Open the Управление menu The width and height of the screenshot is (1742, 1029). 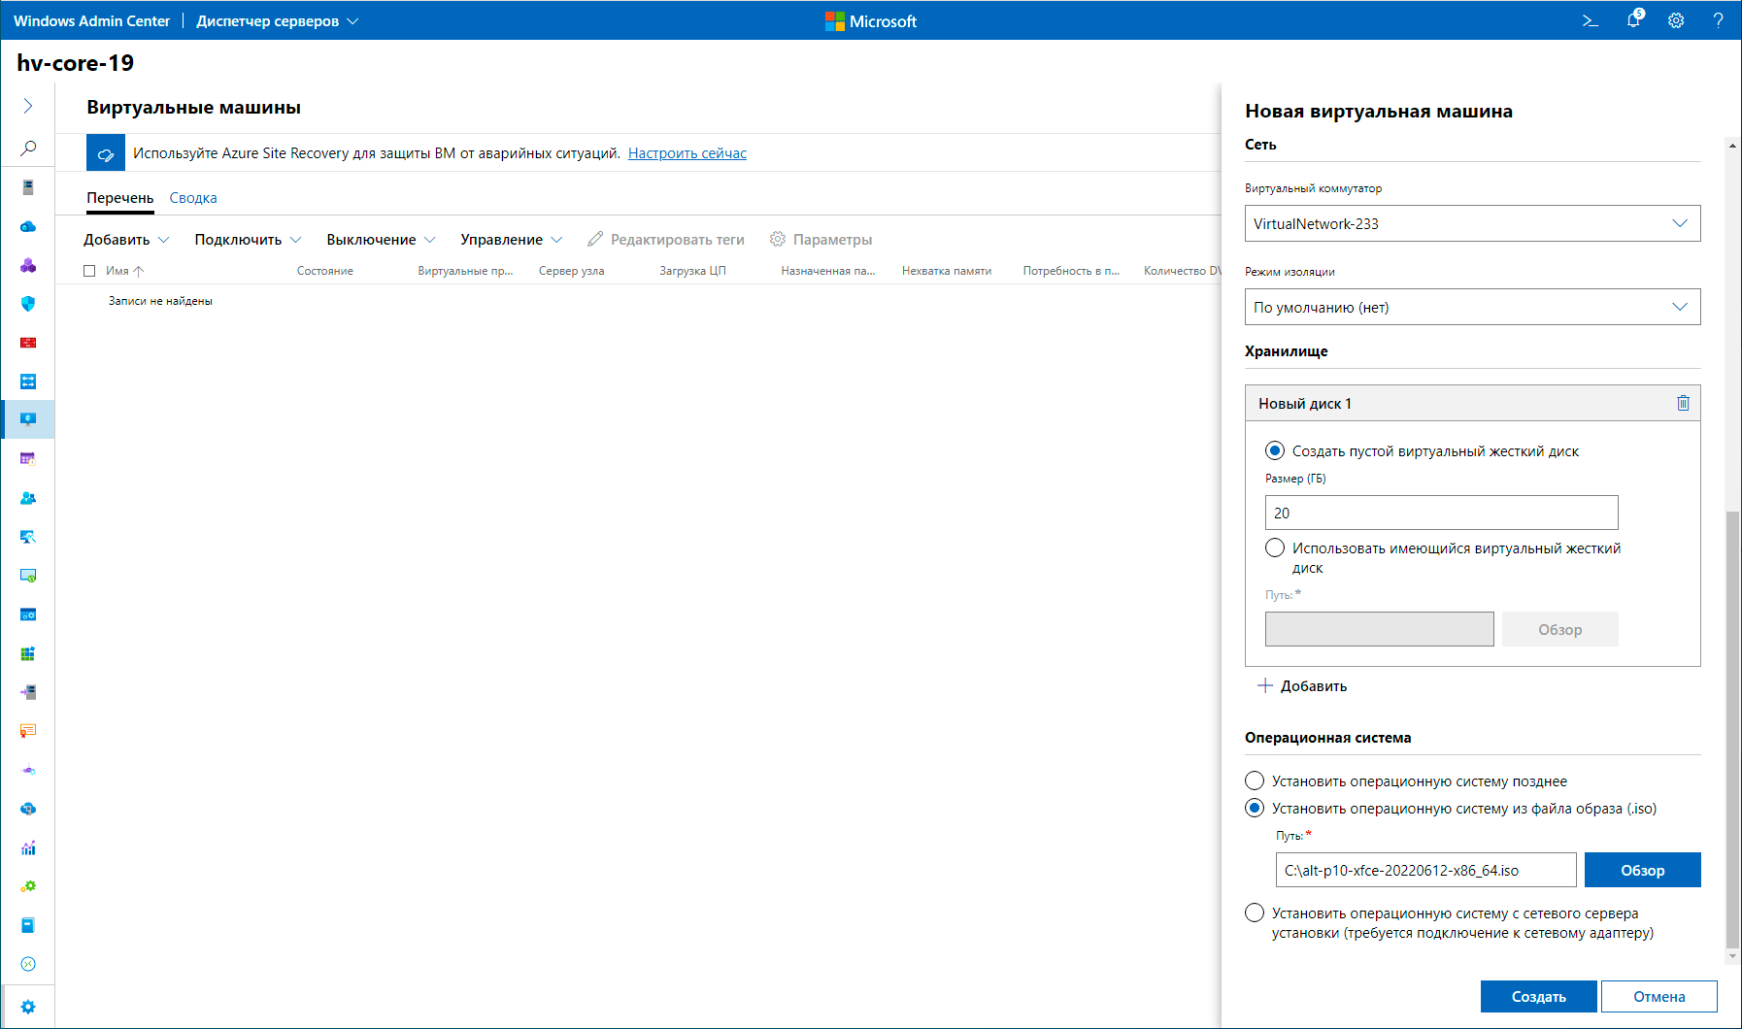(511, 240)
